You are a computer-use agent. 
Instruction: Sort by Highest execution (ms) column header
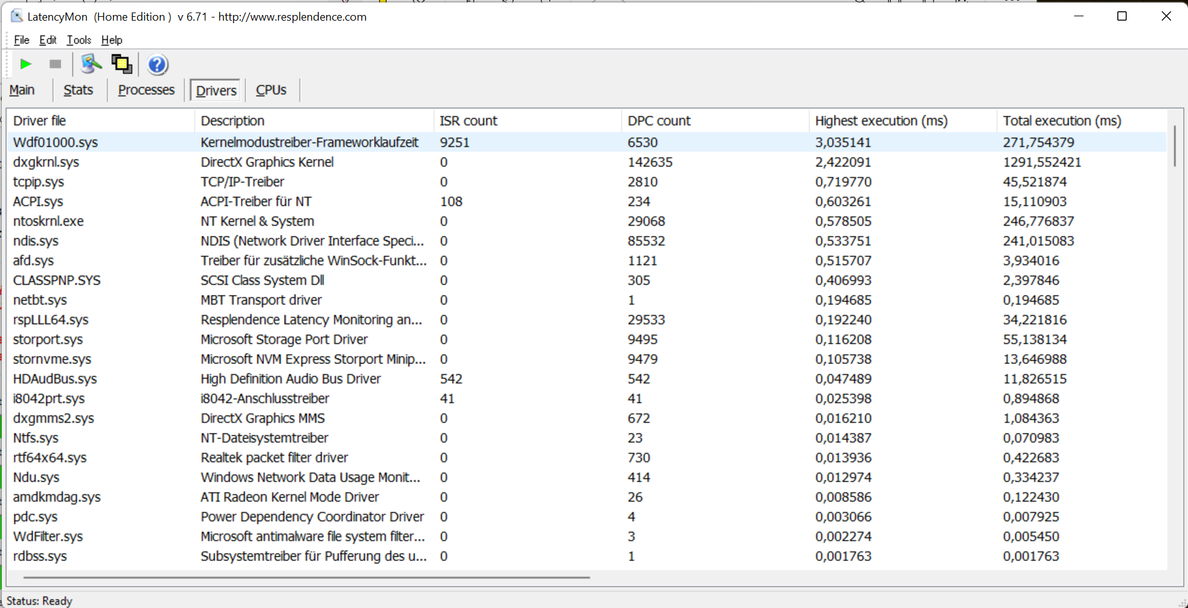(881, 121)
